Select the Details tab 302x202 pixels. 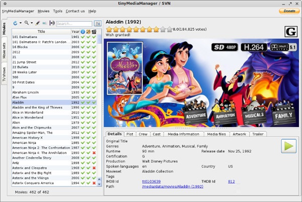(115, 134)
